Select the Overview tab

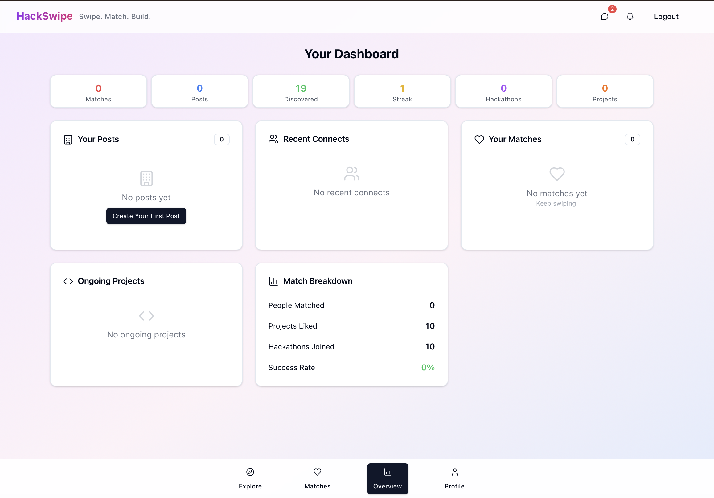pos(387,479)
